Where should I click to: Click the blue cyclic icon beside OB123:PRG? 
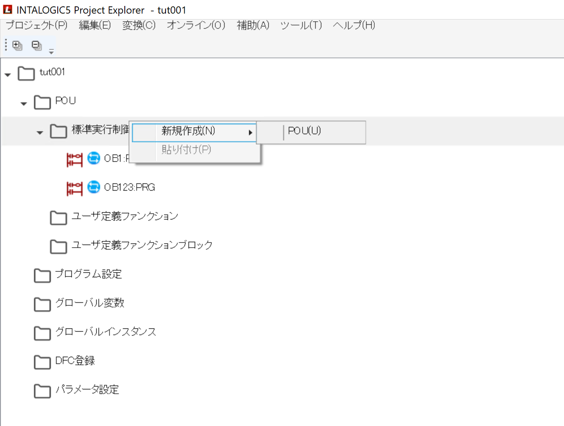pyautogui.click(x=93, y=187)
